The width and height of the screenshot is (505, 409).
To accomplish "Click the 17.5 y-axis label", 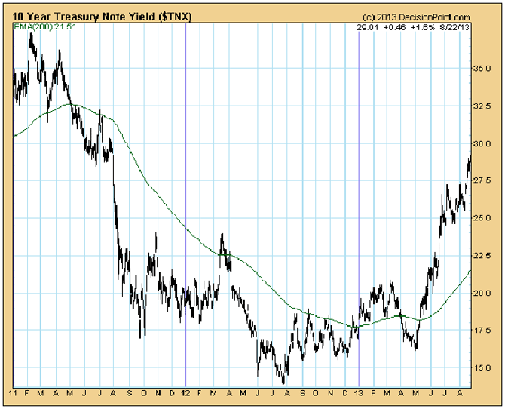I will click(482, 331).
